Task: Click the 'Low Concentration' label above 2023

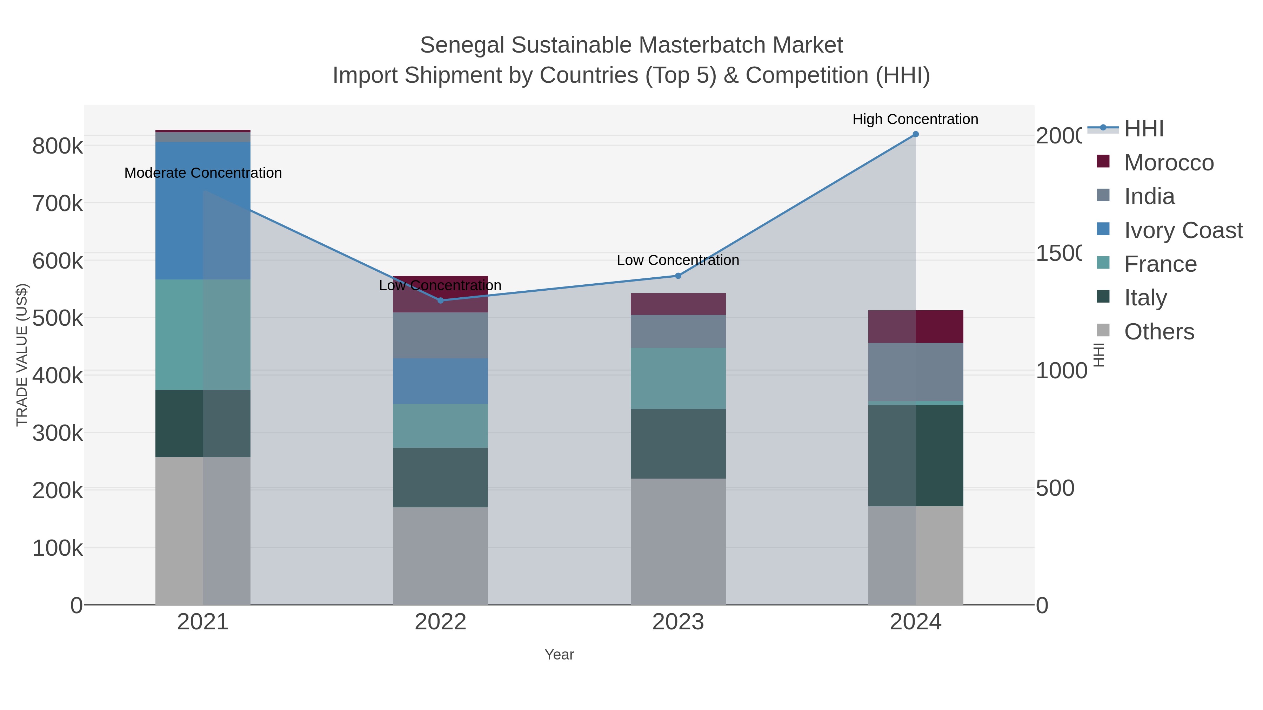Action: click(678, 260)
